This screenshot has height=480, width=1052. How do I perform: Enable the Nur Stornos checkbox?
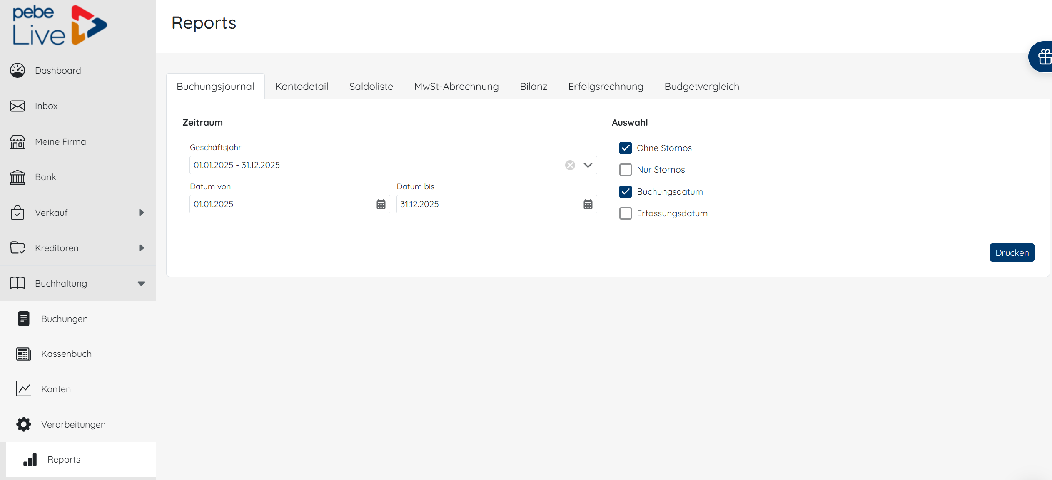click(625, 170)
